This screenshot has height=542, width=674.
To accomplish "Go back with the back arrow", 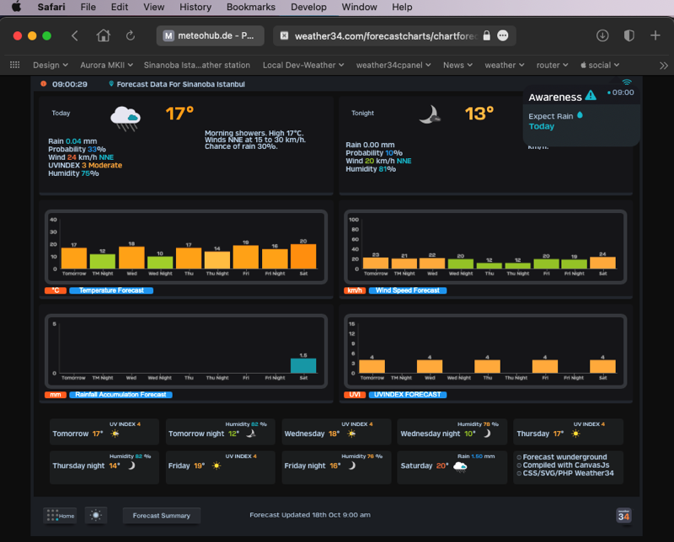I will click(75, 35).
